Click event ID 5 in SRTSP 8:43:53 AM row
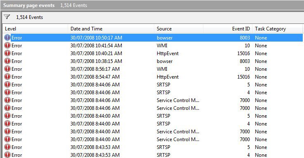 coord(248,147)
